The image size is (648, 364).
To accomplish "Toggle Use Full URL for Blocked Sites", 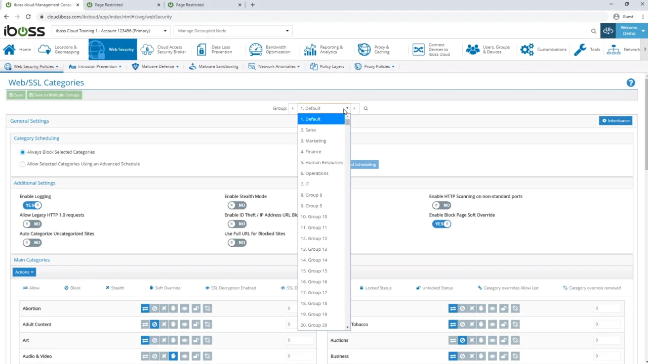I will (x=237, y=243).
